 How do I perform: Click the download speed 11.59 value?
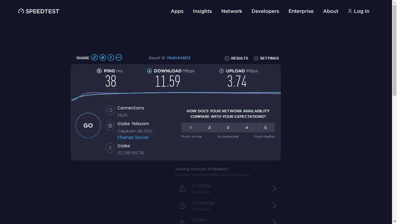[168, 81]
